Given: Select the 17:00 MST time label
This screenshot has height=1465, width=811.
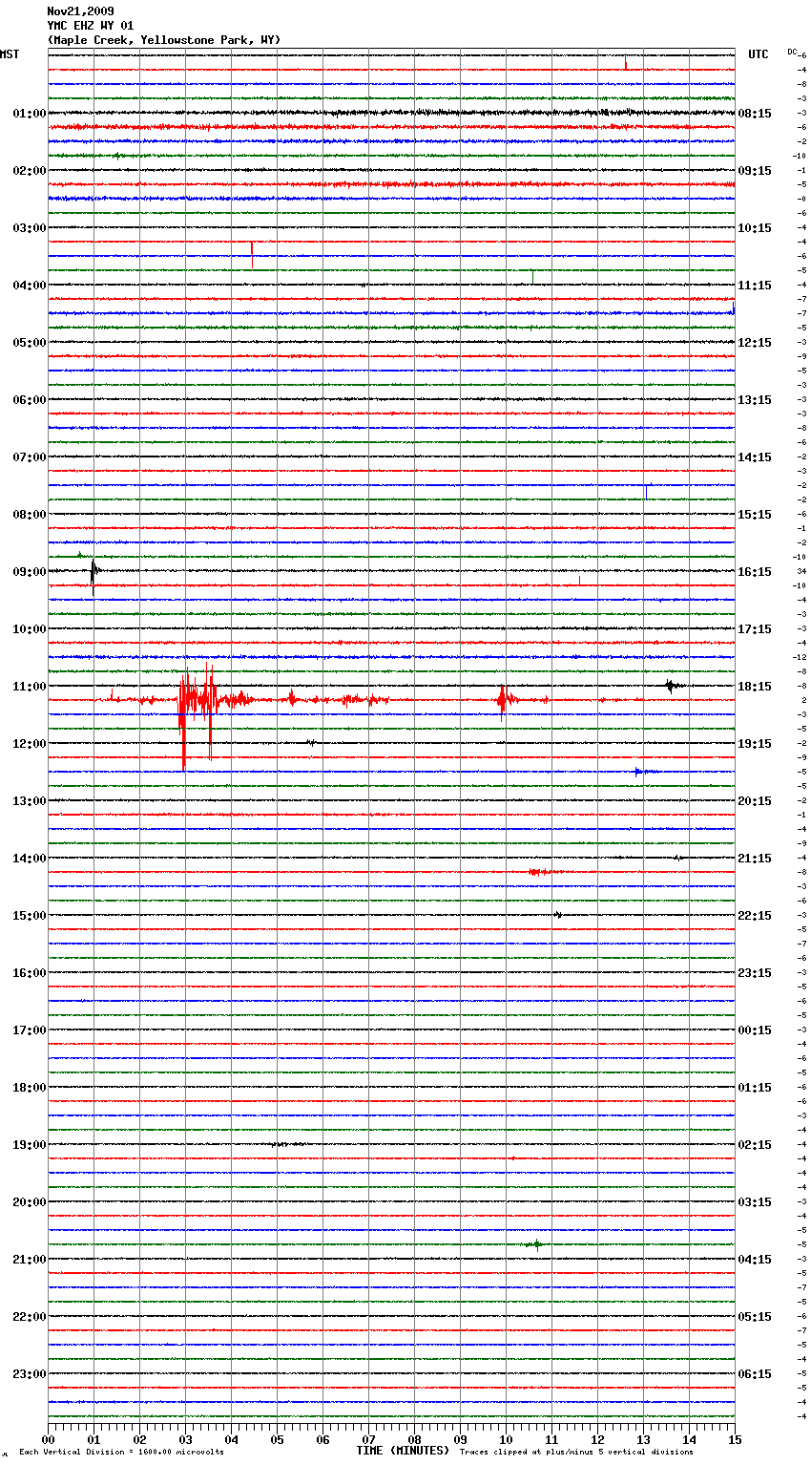Looking at the screenshot, I should click(30, 1030).
